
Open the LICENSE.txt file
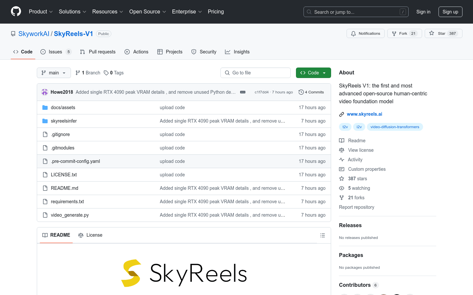[x=64, y=175]
